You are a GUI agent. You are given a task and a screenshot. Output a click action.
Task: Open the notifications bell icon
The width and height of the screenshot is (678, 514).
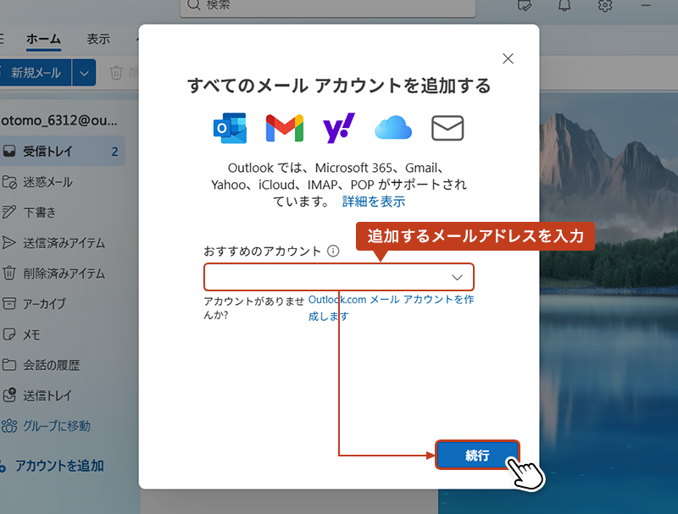564,5
